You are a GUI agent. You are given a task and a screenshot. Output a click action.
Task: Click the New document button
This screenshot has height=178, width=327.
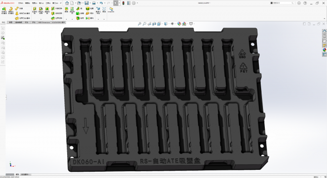tap(72, 3)
